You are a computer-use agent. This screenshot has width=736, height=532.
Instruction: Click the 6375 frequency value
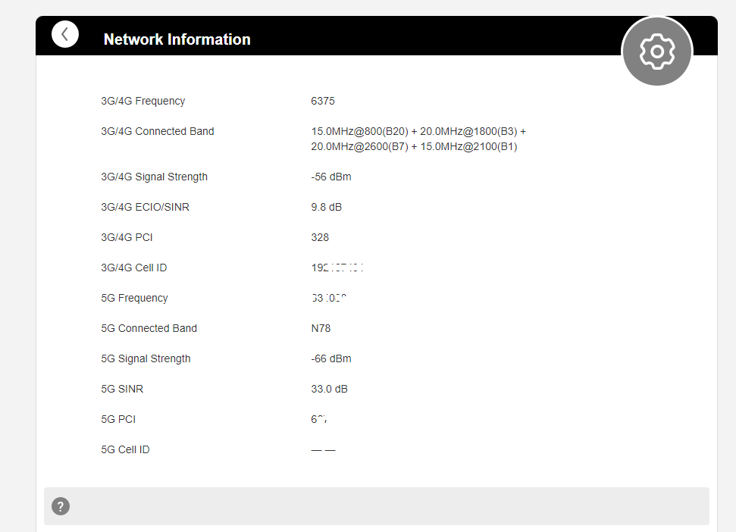323,101
